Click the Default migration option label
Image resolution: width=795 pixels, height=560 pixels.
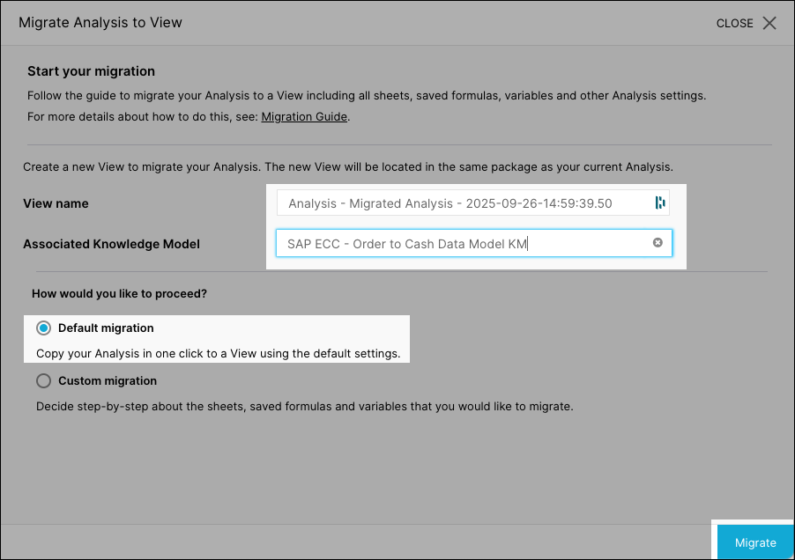[x=106, y=328]
